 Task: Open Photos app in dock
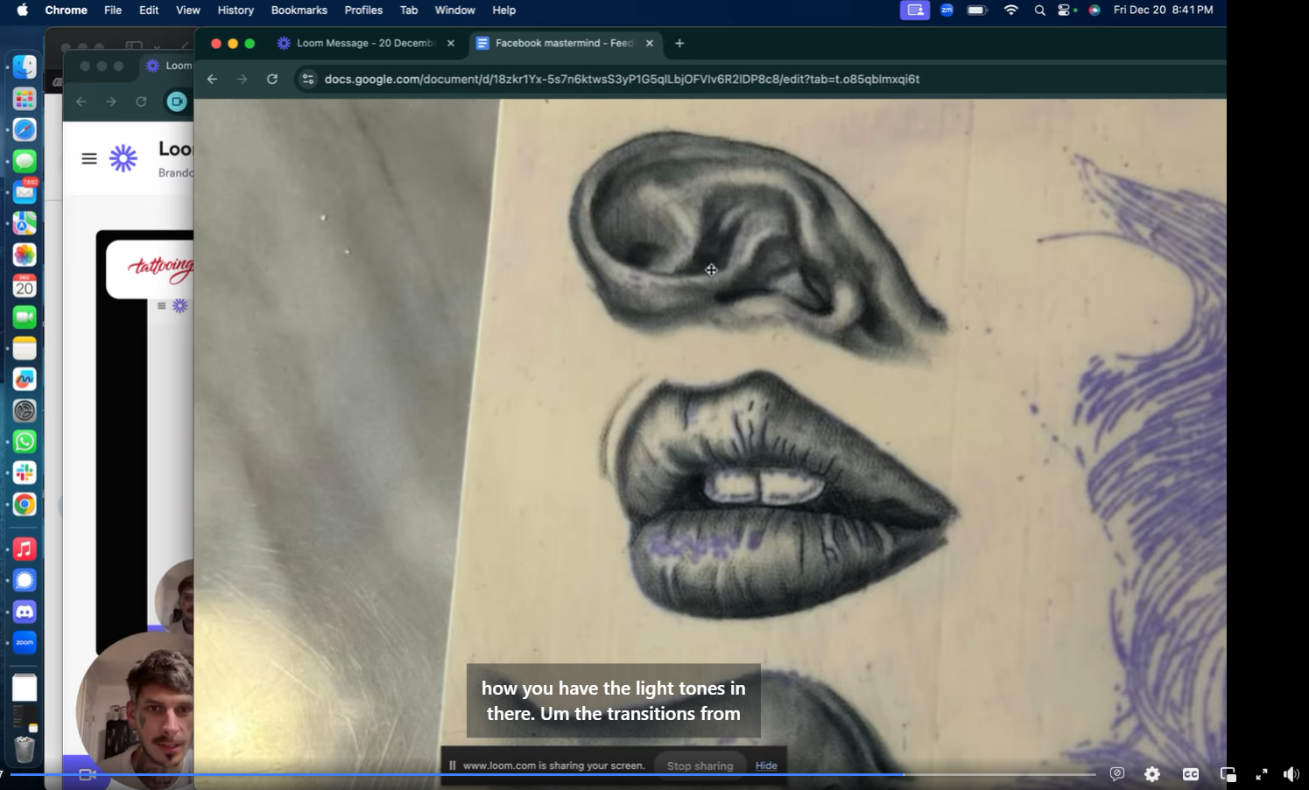coord(25,255)
